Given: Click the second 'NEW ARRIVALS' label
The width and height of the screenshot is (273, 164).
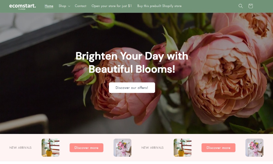Looking at the screenshot, I should coord(152,148).
